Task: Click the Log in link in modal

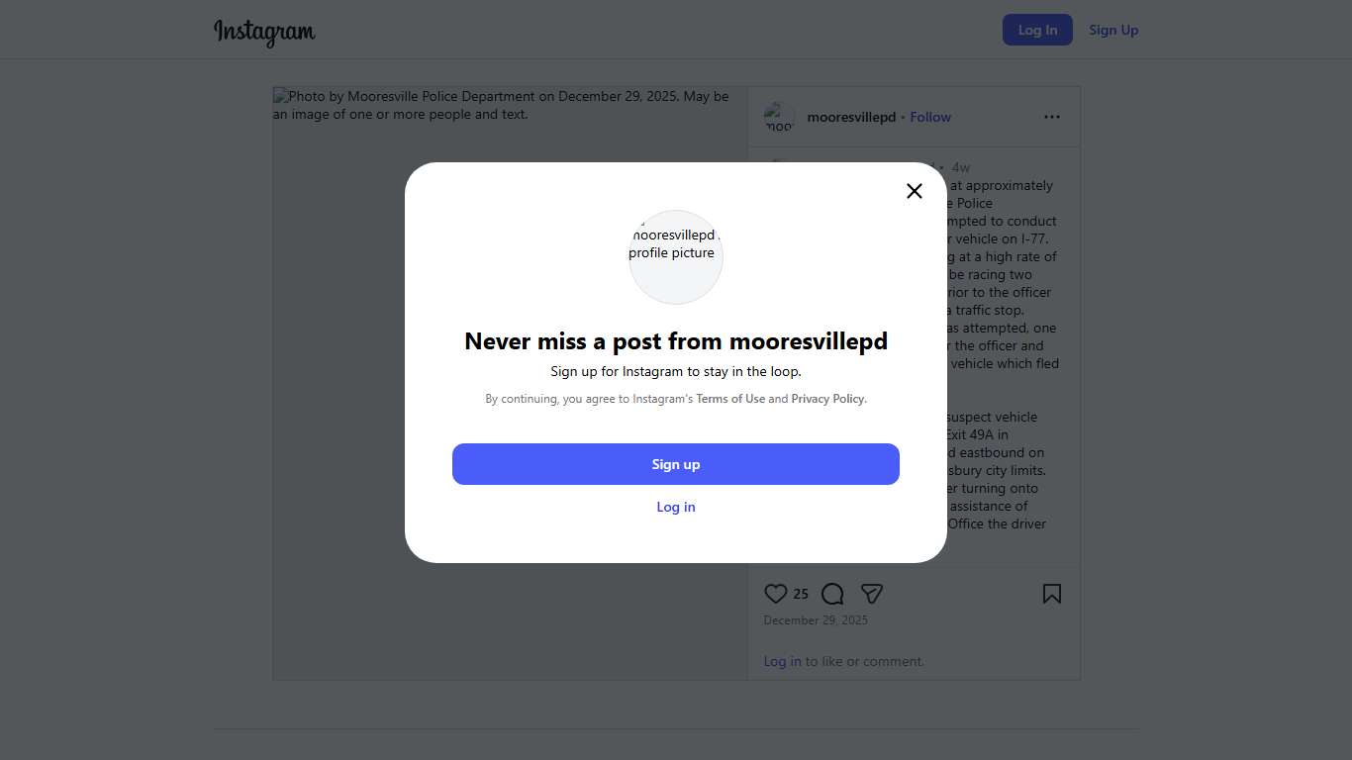Action: coord(676,507)
